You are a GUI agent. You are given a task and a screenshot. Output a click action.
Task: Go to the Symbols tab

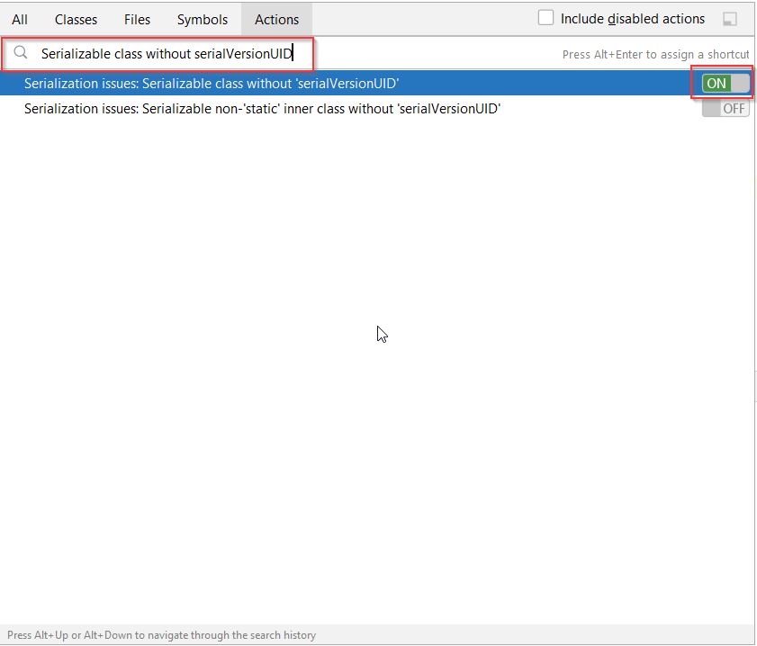pyautogui.click(x=203, y=19)
